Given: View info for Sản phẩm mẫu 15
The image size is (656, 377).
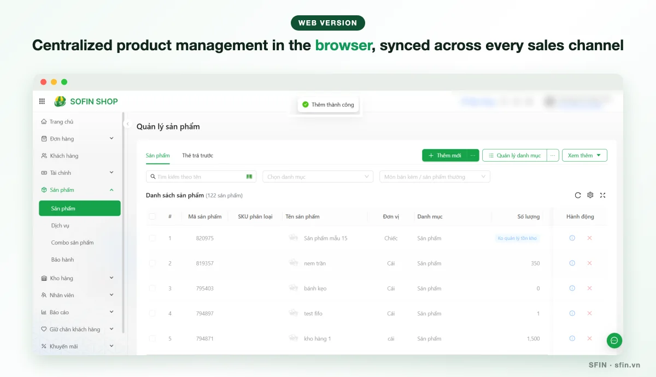Looking at the screenshot, I should click(x=572, y=238).
